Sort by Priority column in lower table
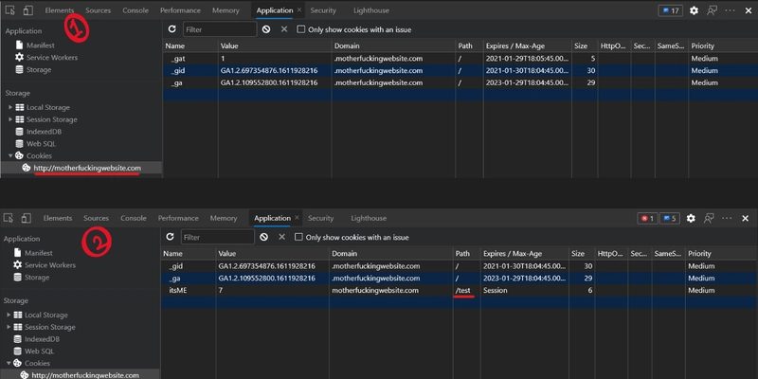This screenshot has height=379, width=758. coord(721,253)
